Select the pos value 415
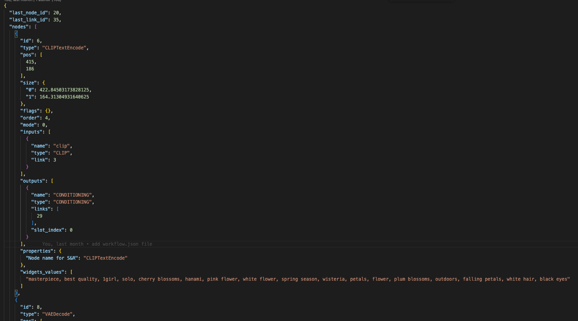Screen dimensions: 578x321 (x=31, y=62)
